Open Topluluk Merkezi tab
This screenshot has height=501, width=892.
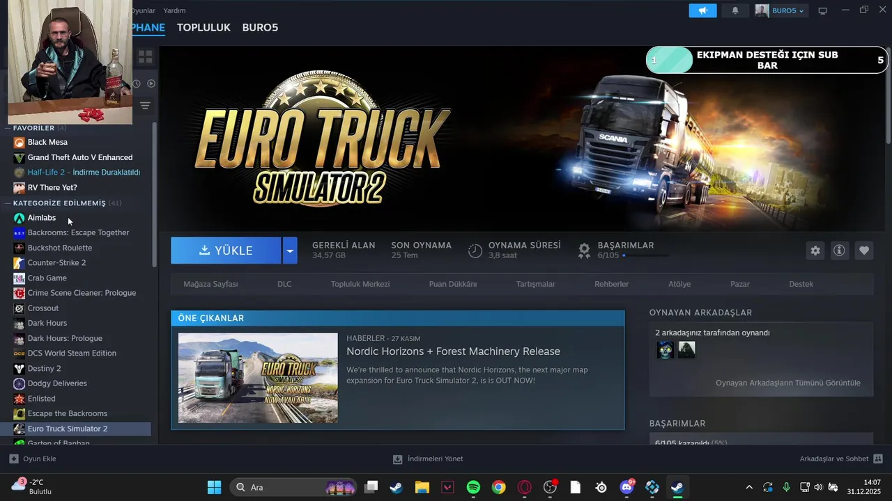[360, 284]
